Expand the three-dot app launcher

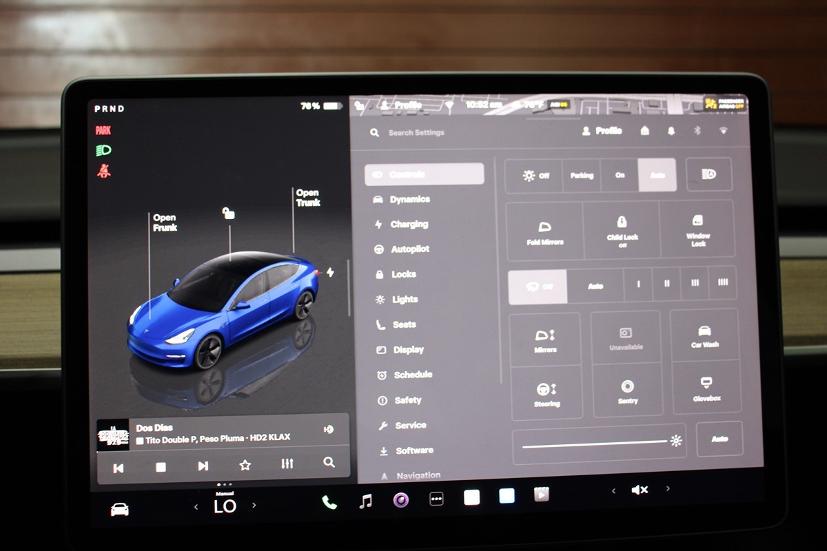point(436,499)
